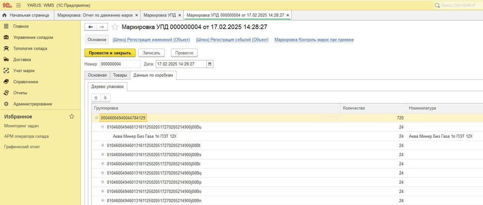Go back with the left arrow button
483x205 pixels.
click(x=91, y=27)
